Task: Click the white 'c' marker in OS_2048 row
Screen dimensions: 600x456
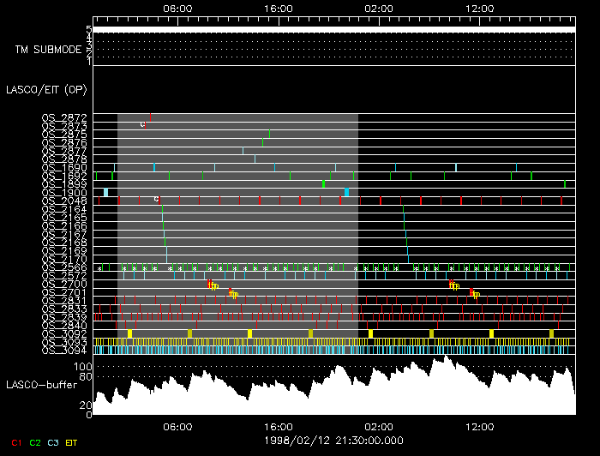Action: pos(156,199)
